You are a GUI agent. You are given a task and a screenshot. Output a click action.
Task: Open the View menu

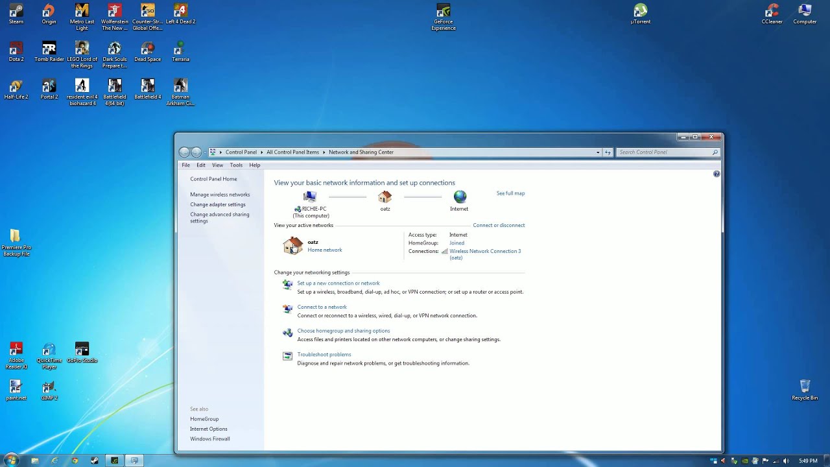pos(218,165)
